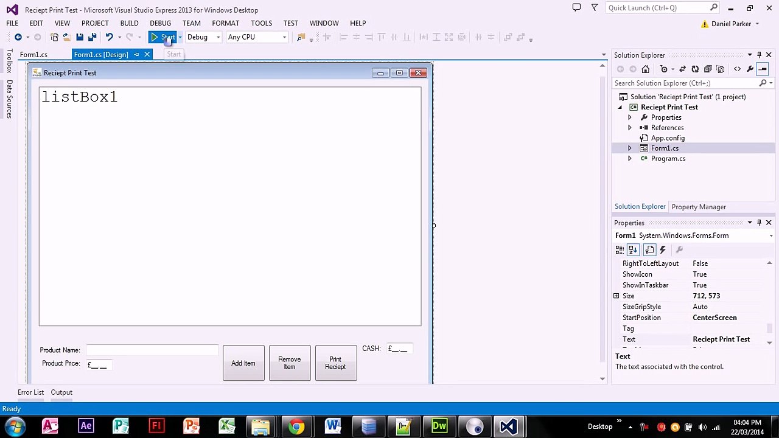Open the Toolbox side tab

pyautogui.click(x=9, y=61)
